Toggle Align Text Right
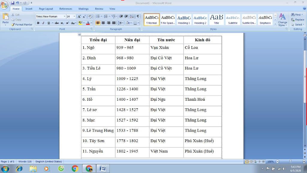The image size is (307, 173). pyautogui.click(x=109, y=23)
